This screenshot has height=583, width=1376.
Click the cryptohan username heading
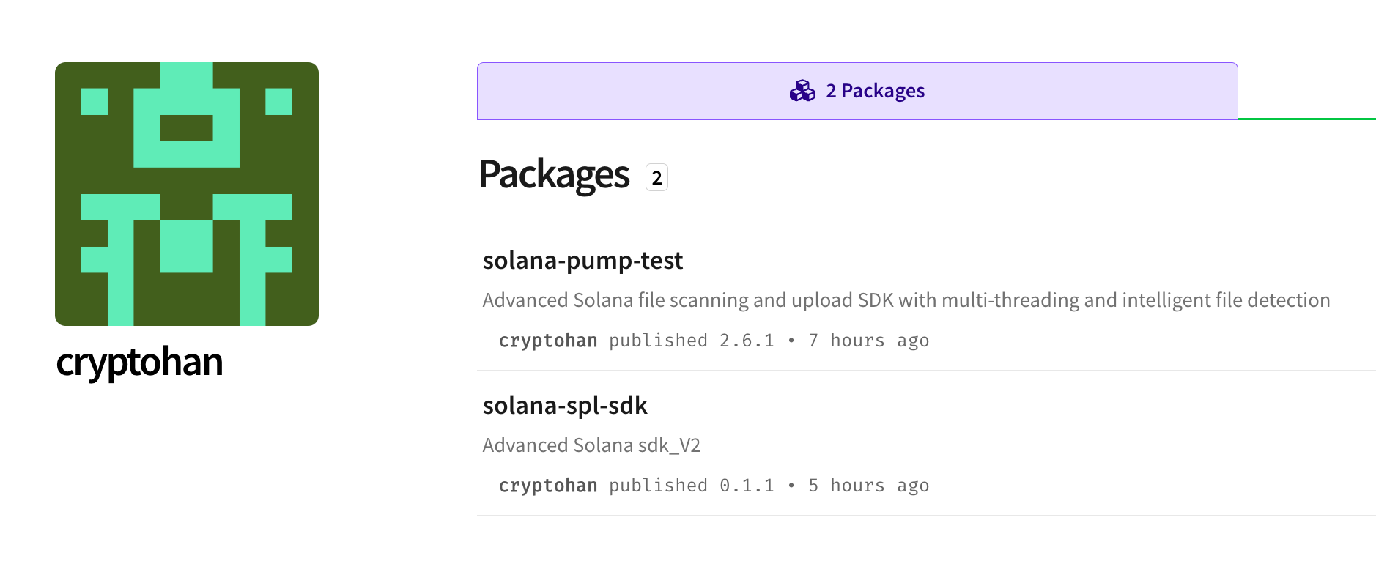click(x=139, y=362)
